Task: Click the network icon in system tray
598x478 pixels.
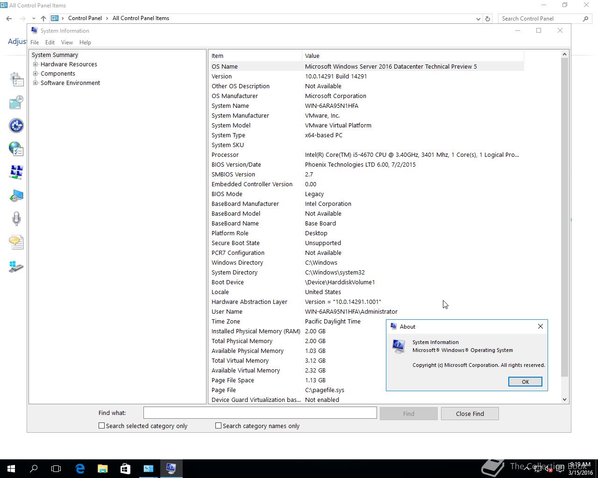Action: pos(538,469)
